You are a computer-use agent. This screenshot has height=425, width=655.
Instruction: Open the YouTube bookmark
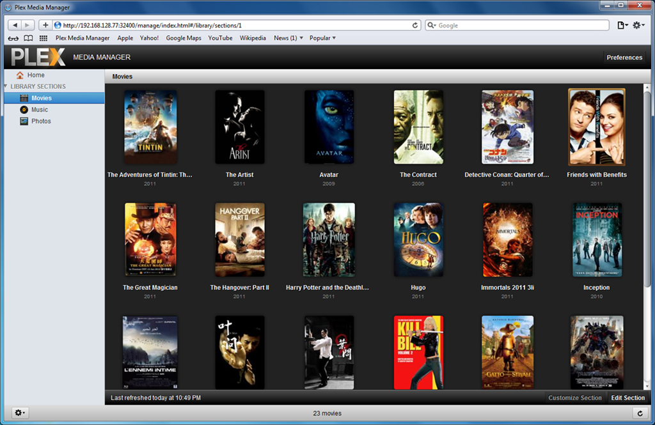pyautogui.click(x=220, y=38)
